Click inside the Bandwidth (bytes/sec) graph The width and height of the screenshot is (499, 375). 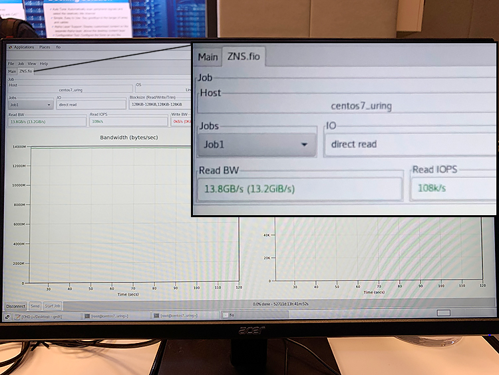pos(133,213)
